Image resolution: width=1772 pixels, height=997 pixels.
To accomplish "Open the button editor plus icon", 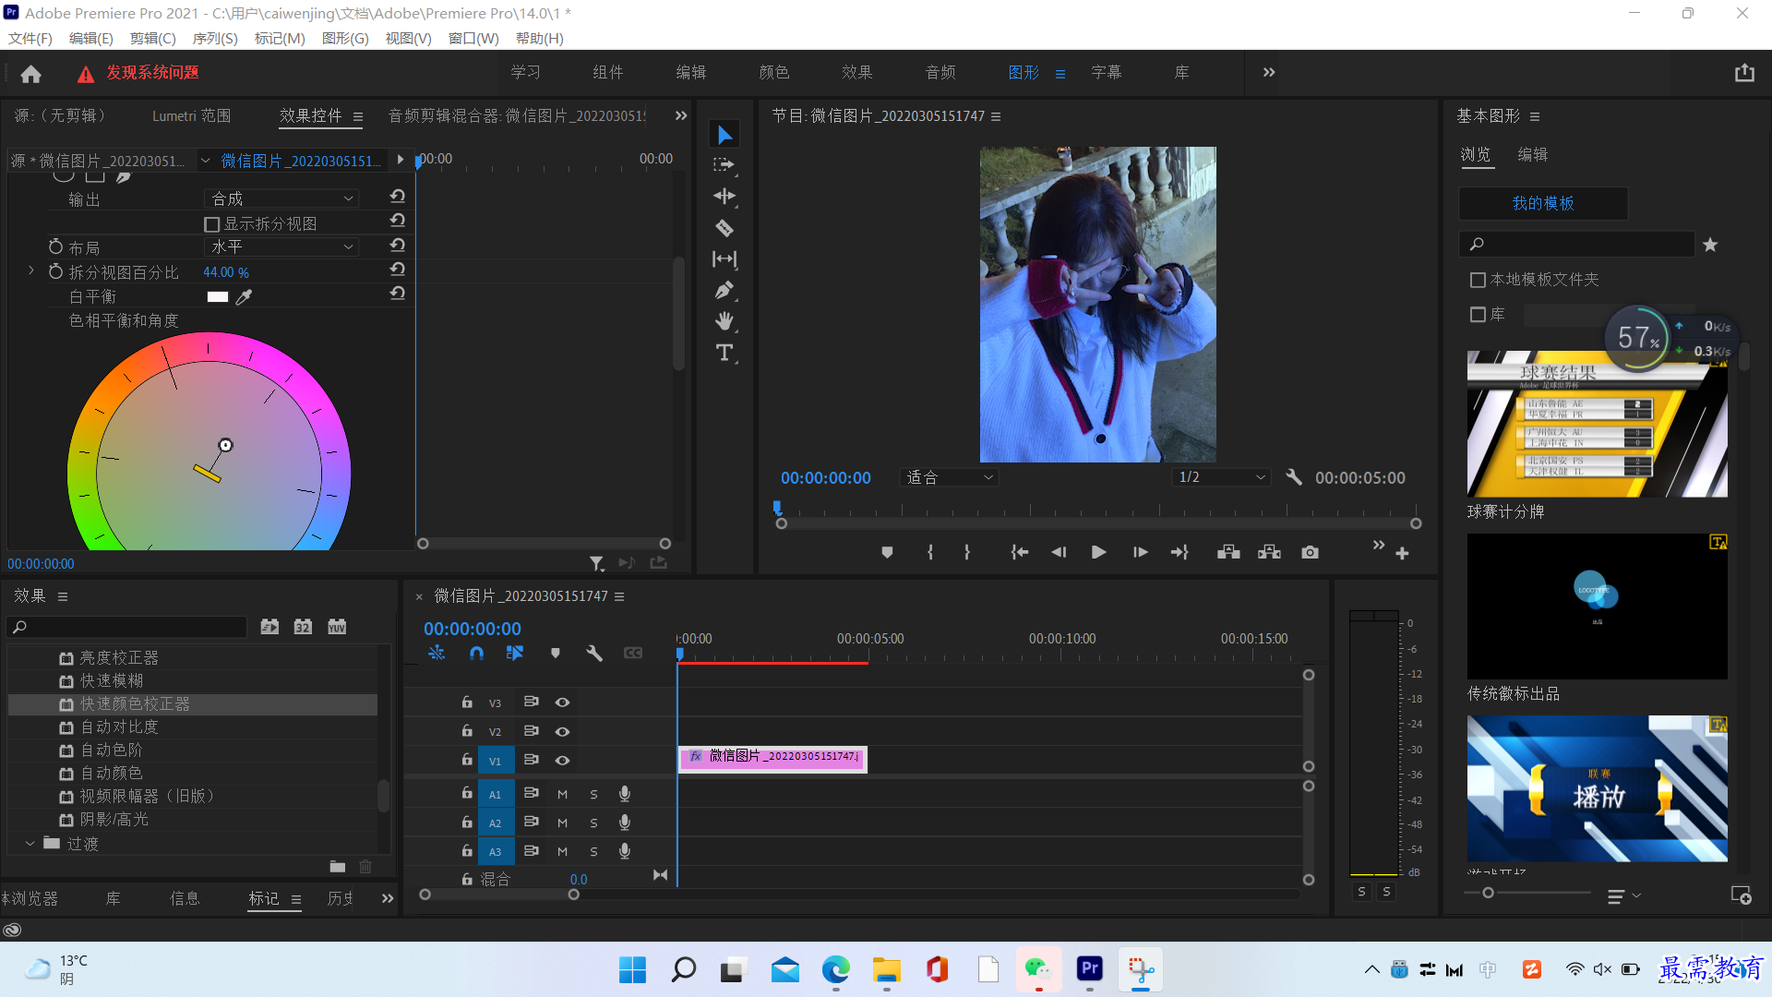I will pos(1402,553).
